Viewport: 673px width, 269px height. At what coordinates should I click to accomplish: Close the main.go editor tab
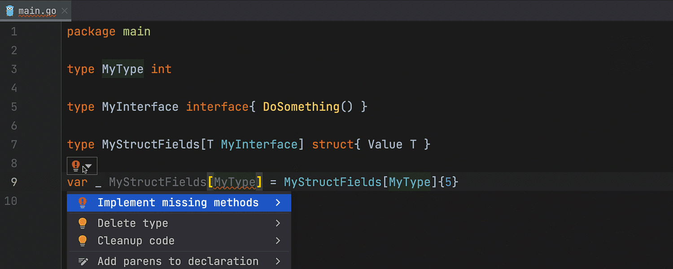[x=65, y=11]
